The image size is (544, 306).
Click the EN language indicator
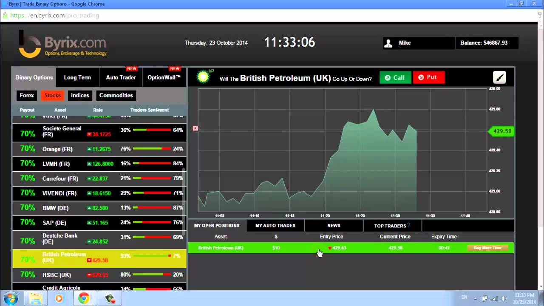point(464,297)
